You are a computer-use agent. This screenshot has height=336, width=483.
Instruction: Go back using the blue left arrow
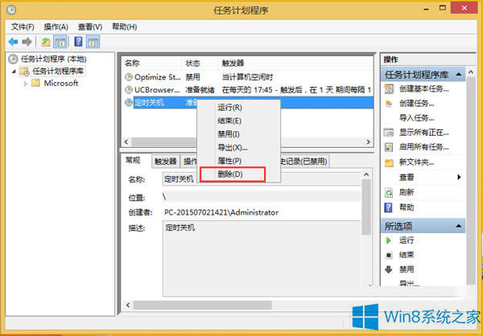tap(13, 42)
